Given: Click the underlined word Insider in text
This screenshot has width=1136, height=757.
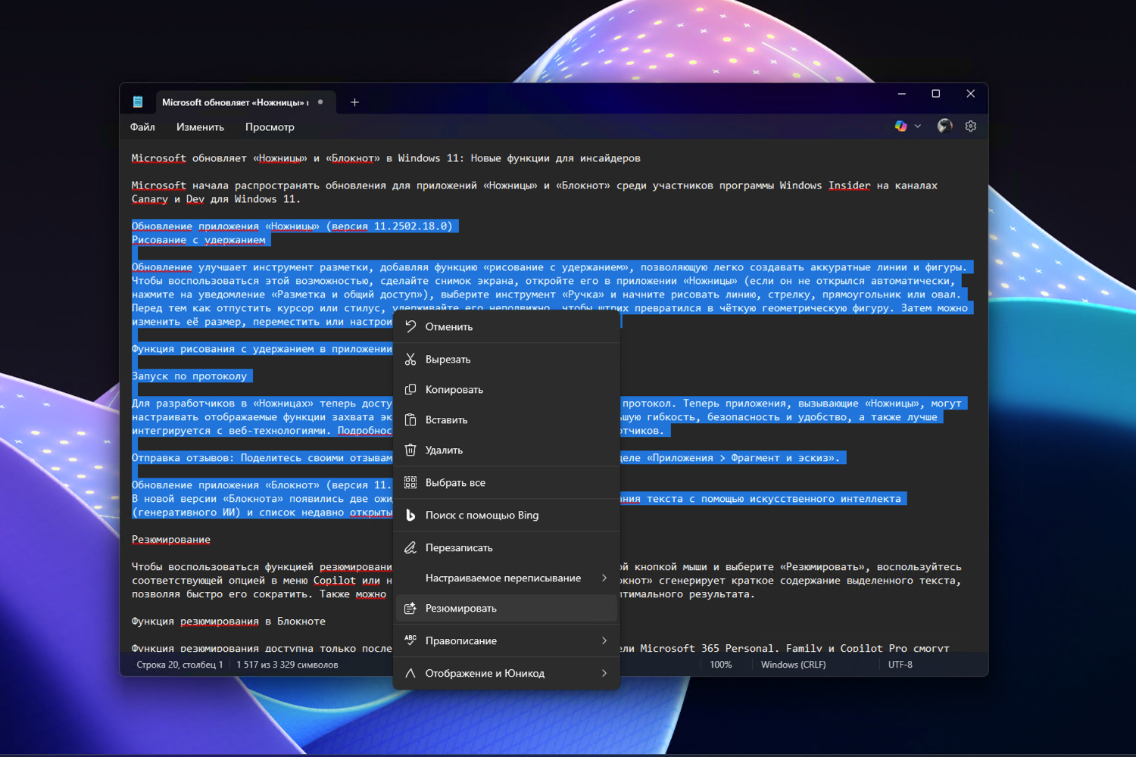Looking at the screenshot, I should (849, 185).
